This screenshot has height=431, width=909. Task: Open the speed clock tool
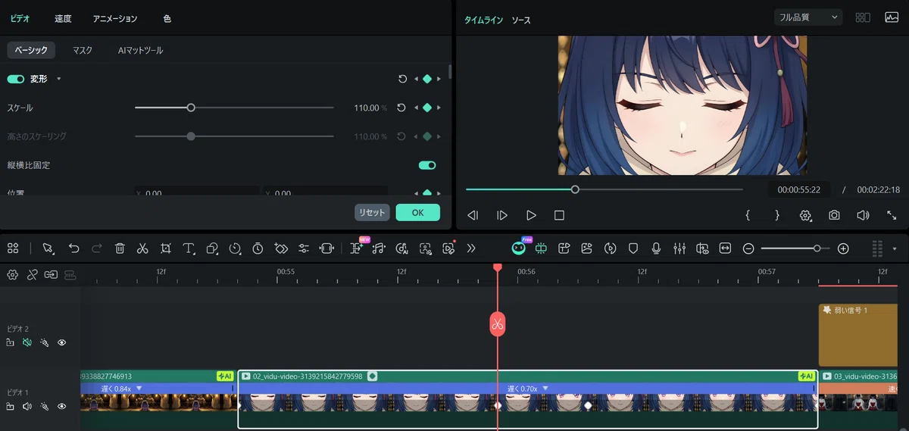coord(235,248)
